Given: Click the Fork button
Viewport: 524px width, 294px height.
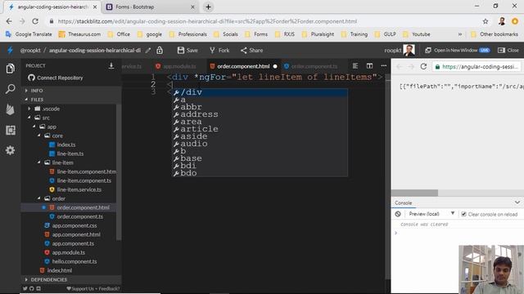Looking at the screenshot, I should 219,51.
